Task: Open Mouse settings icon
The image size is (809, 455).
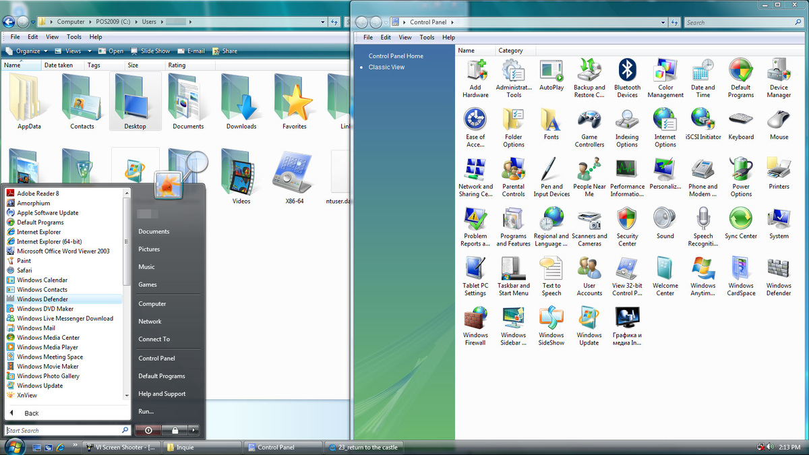Action: 779,125
